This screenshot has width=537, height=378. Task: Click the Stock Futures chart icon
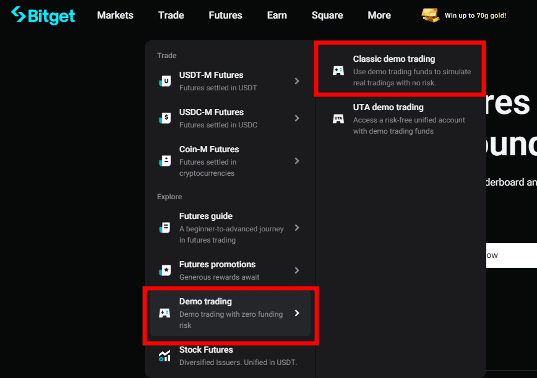pyautogui.click(x=165, y=355)
